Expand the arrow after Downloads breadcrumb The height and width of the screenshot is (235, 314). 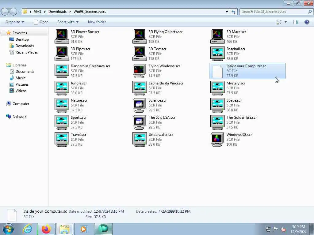70,12
